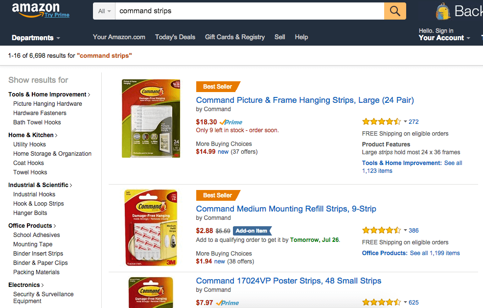Click the search box with command strips

[250, 11]
